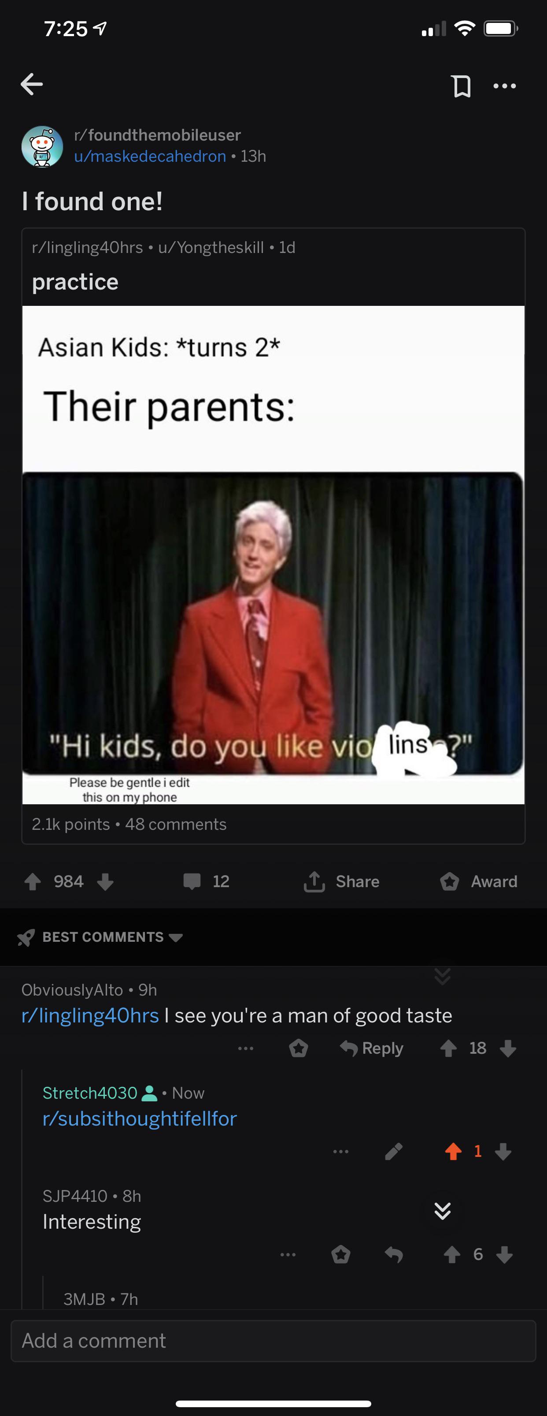Image resolution: width=547 pixels, height=1416 pixels.
Task: Open u/maskedecahedron profile link
Action: tap(150, 156)
